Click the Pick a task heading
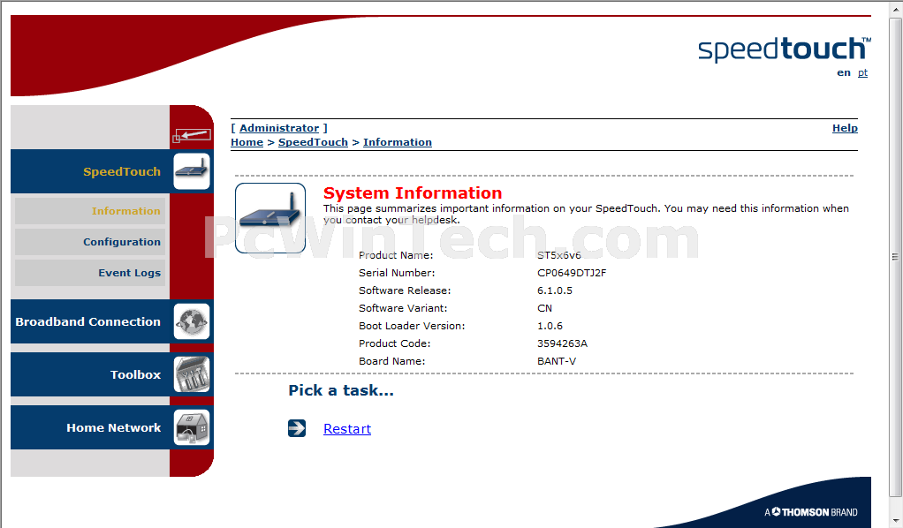Viewport: 903px width, 528px height. pyautogui.click(x=341, y=390)
